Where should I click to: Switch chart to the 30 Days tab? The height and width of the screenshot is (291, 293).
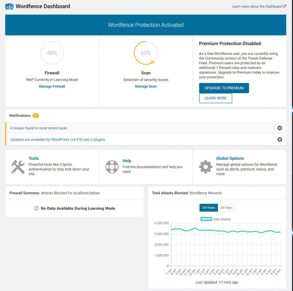[226, 208]
